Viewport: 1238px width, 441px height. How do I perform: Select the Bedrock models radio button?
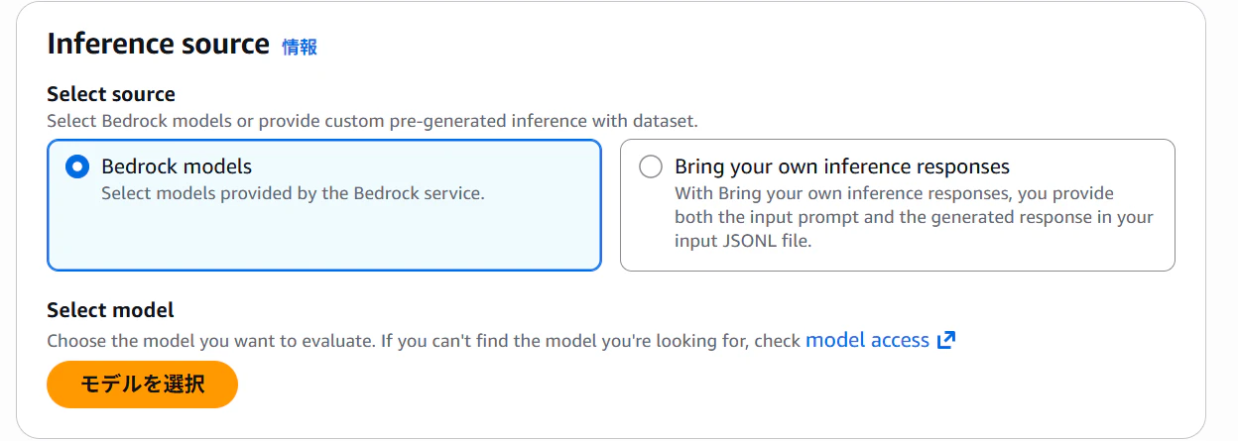(76, 166)
